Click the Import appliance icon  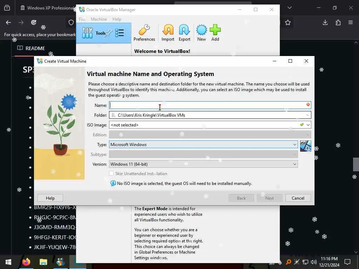point(168,33)
